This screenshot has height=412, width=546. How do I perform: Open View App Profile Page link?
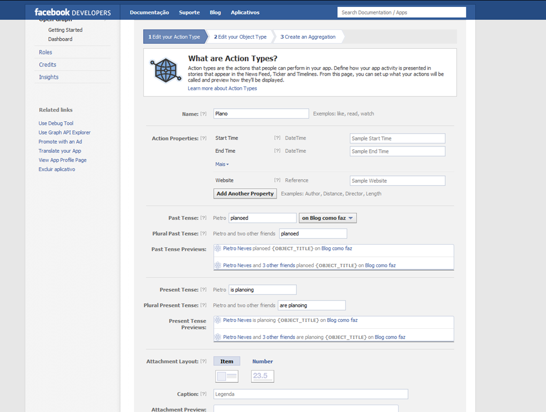[x=63, y=160]
